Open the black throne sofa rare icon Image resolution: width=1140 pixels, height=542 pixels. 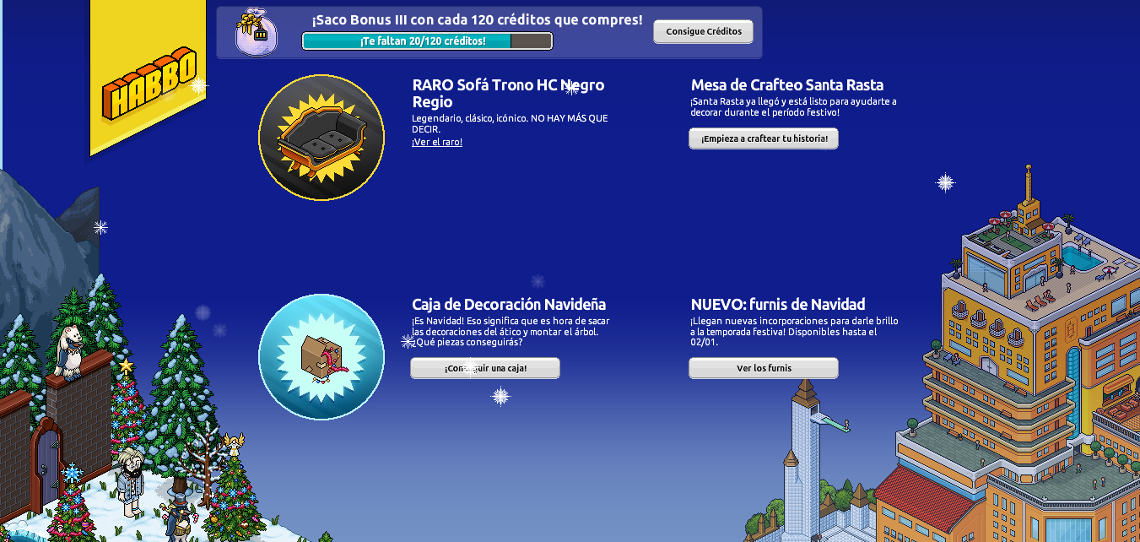pyautogui.click(x=321, y=138)
